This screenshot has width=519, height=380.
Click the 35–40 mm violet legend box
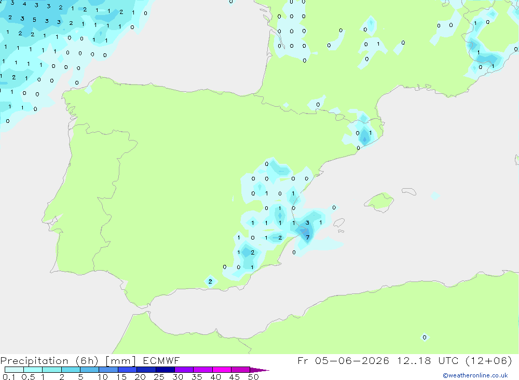click(x=202, y=370)
